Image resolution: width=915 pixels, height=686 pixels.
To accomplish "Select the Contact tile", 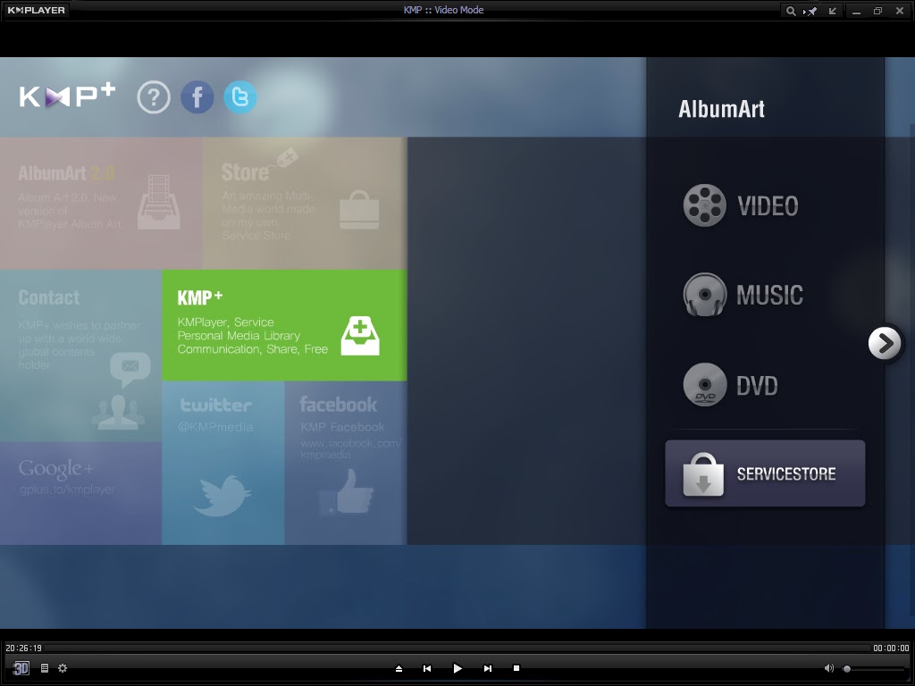I will [80, 356].
